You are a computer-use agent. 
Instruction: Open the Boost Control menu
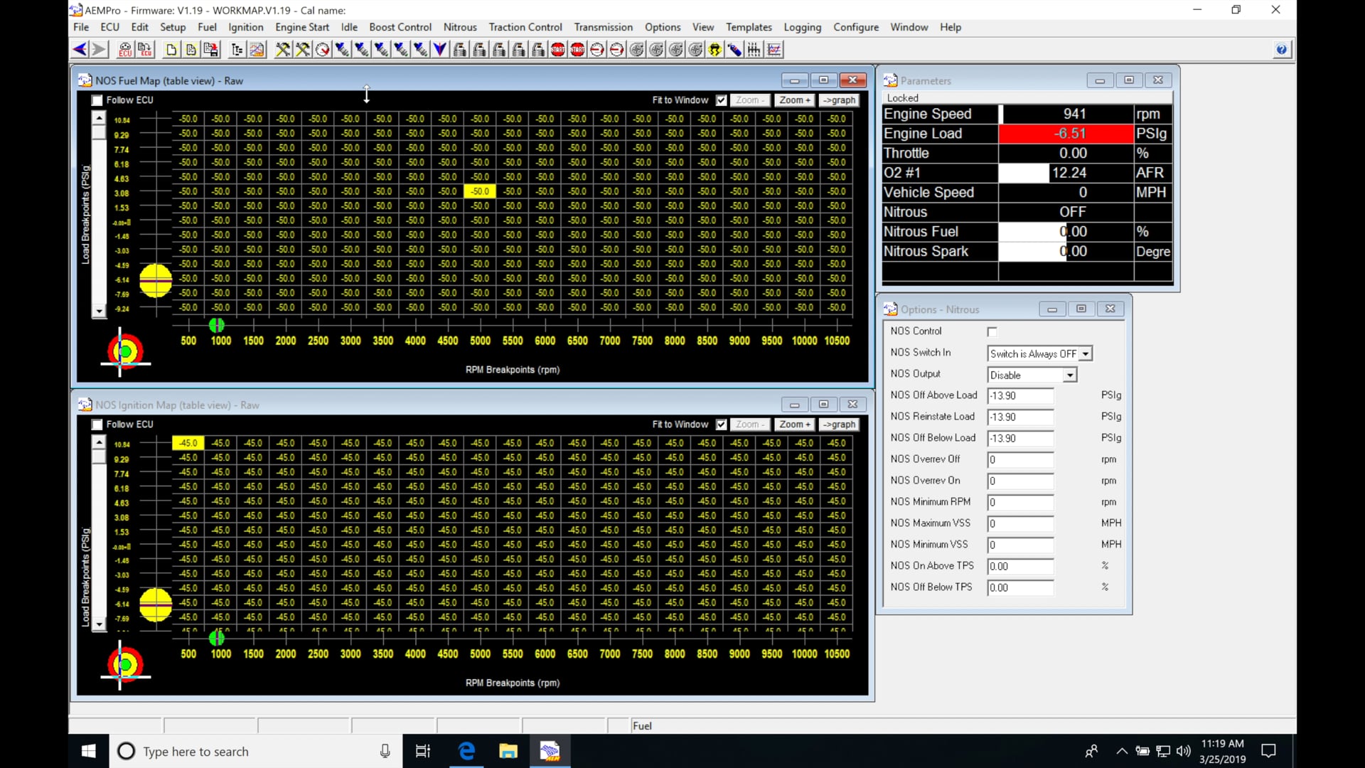click(400, 27)
